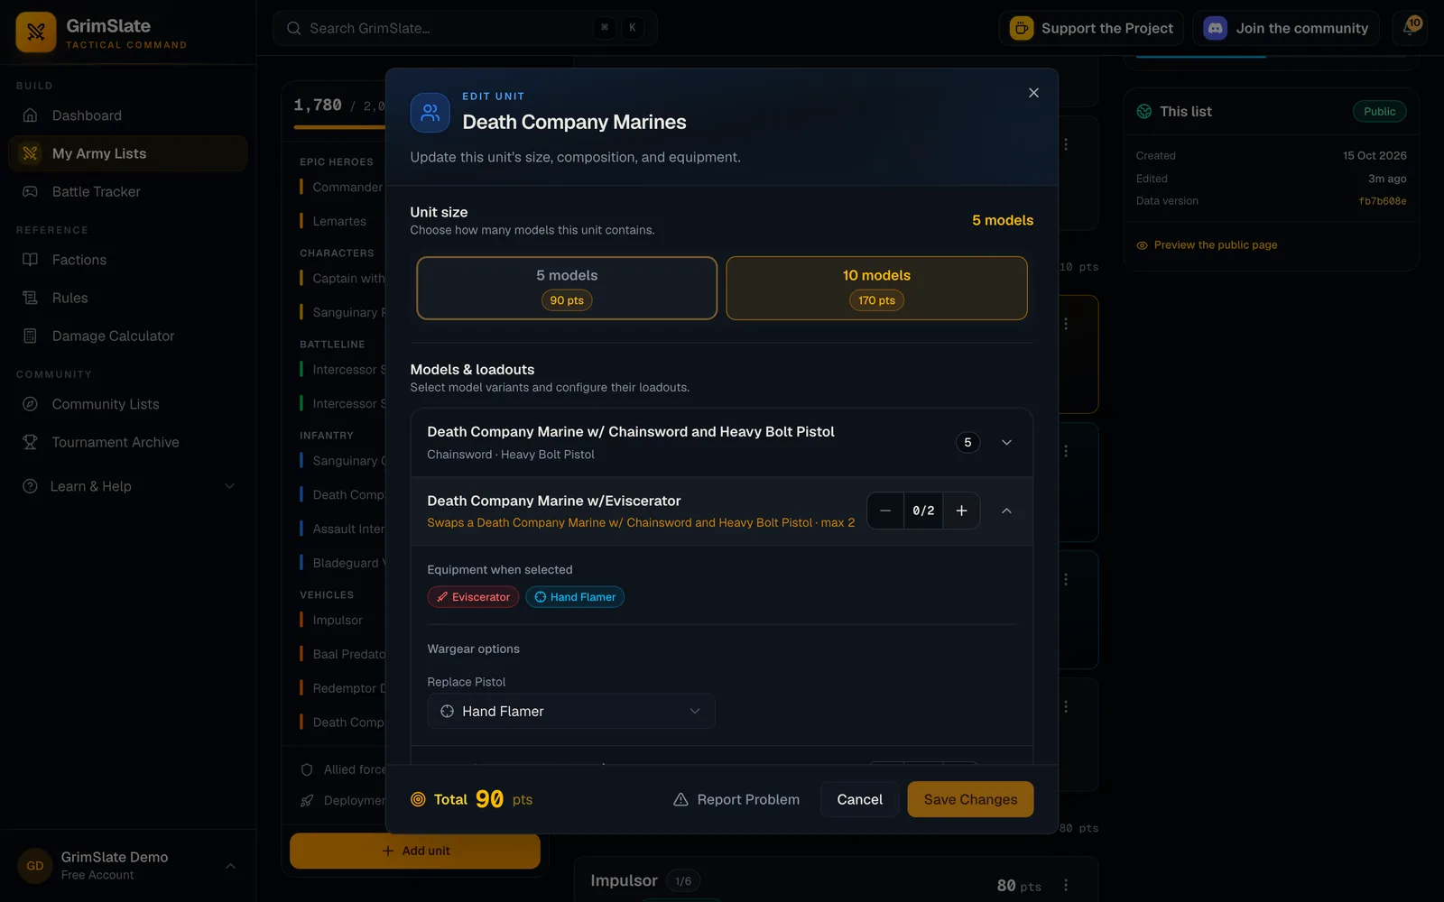Increase the Eviscerator model count
Viewport: 1444px width, 902px height.
961,511
